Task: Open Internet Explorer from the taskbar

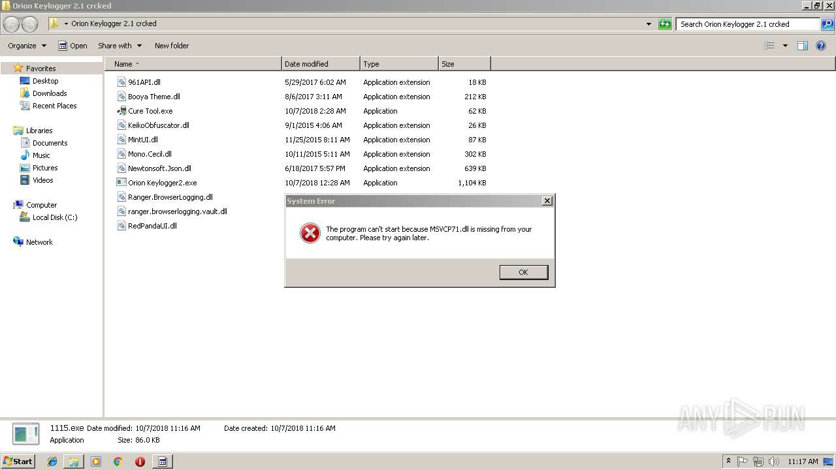Action: [x=52, y=462]
